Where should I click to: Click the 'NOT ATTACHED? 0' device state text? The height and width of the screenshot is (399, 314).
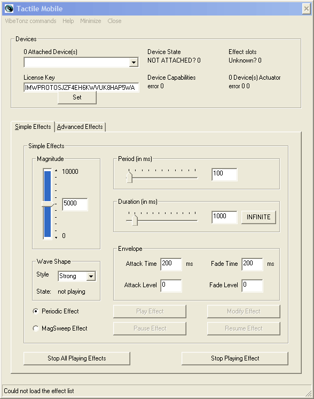pos(174,60)
